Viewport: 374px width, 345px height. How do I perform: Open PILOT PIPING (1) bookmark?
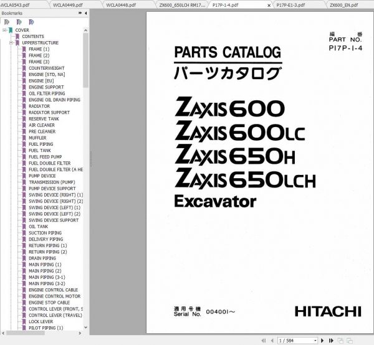(46, 328)
